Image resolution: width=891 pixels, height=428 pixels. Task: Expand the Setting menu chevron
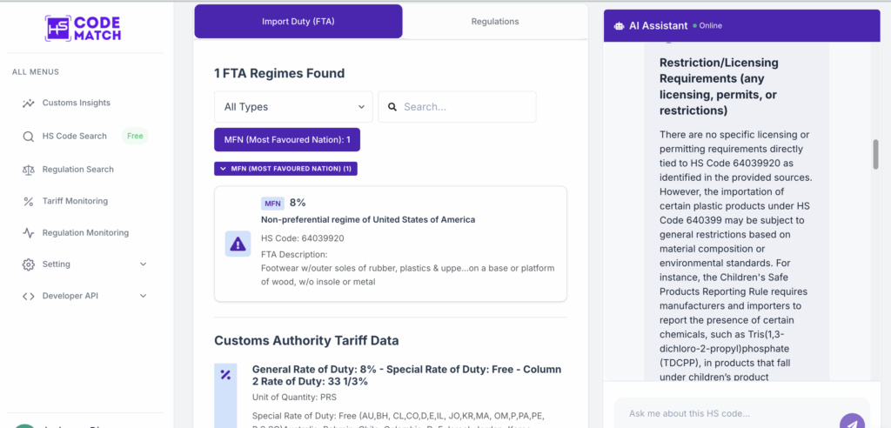[x=144, y=264]
